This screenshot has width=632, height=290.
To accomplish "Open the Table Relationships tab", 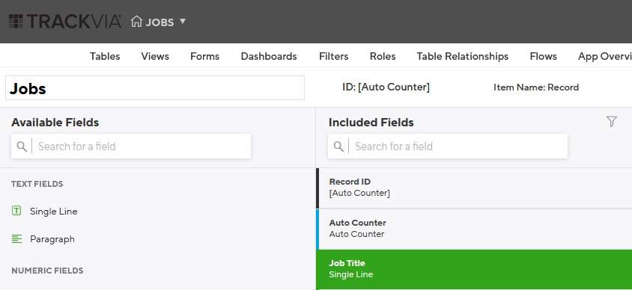I will pyautogui.click(x=463, y=56).
